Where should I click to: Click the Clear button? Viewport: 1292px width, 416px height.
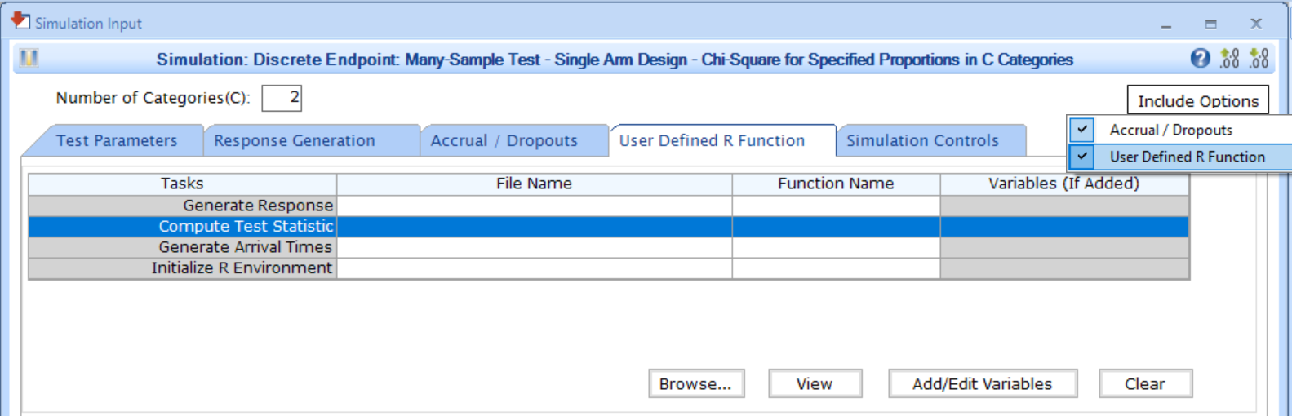tap(1144, 384)
